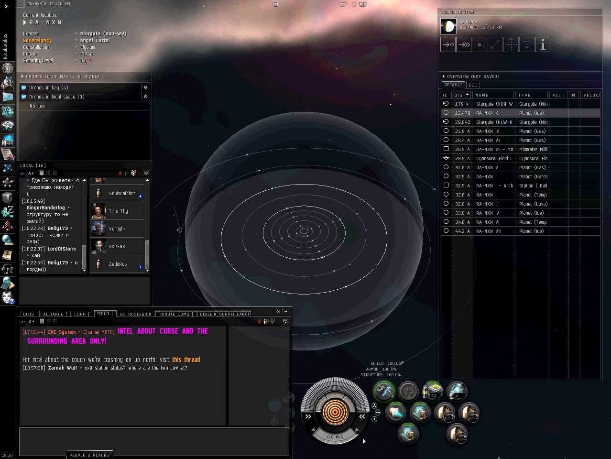Toggle pin button on chat window header

(x=279, y=311)
